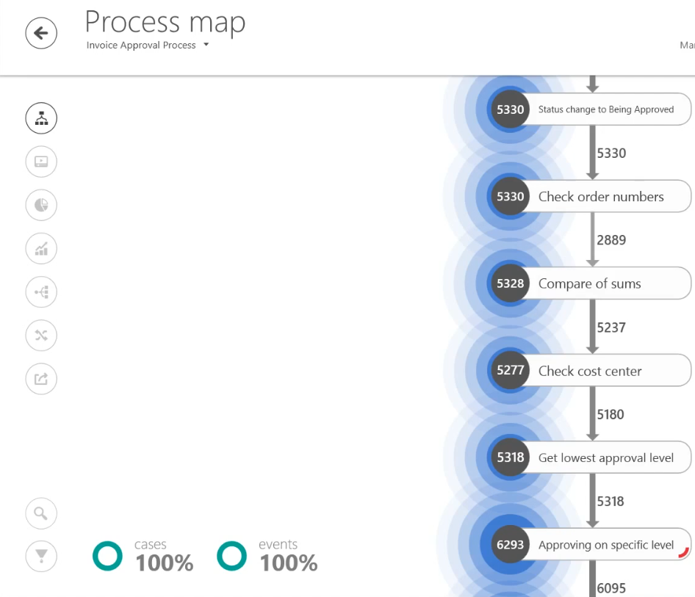Select the Check order numbers activity node
The width and height of the screenshot is (695, 597).
[601, 197]
